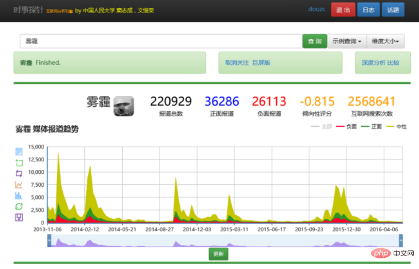Click the zoom reset icon
Image resolution: width=419 pixels, height=269 pixels.
(x=19, y=174)
